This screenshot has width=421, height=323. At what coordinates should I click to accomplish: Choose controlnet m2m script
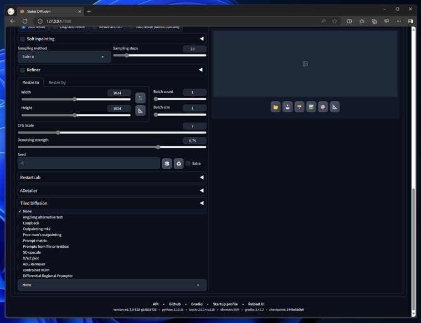pos(112,270)
